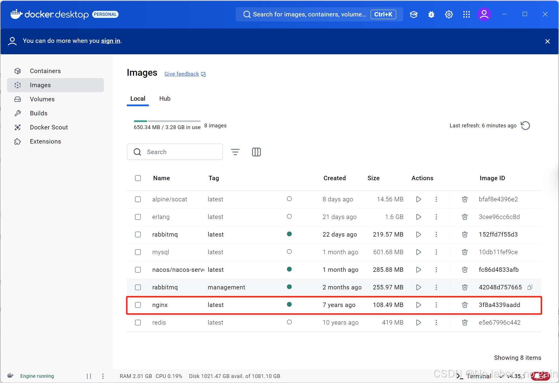The image size is (559, 383).
Task: Check the select-all images checkbox
Action: (x=138, y=178)
